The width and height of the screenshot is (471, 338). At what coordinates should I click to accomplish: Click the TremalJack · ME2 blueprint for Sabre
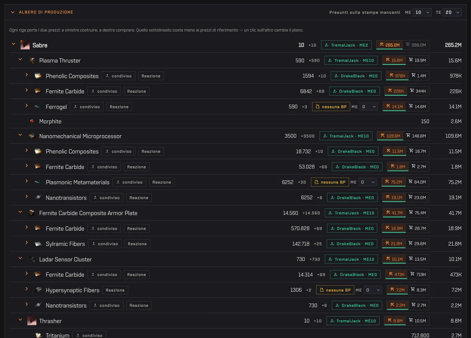tap(346, 45)
